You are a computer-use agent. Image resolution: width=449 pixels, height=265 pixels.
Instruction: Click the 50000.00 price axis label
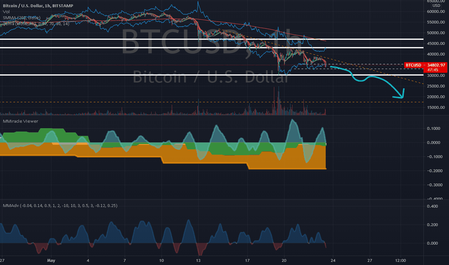(x=436, y=33)
